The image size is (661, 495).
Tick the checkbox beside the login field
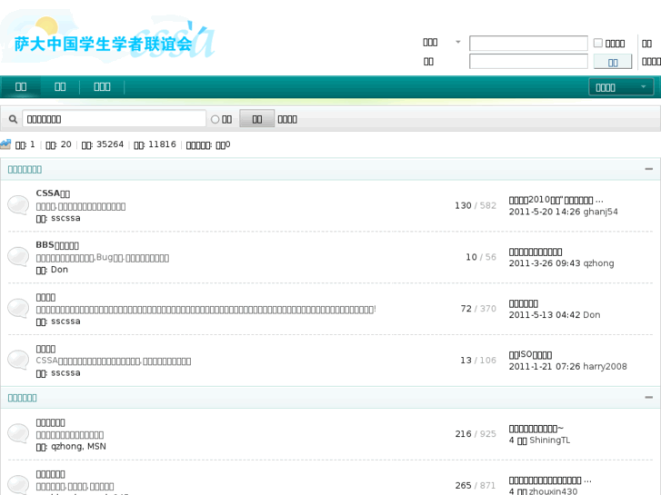(597, 43)
